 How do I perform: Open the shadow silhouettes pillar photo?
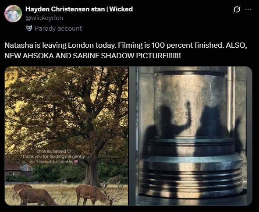coord(191,136)
